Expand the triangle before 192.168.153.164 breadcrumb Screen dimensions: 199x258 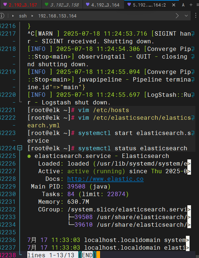pyautogui.click(x=32, y=16)
